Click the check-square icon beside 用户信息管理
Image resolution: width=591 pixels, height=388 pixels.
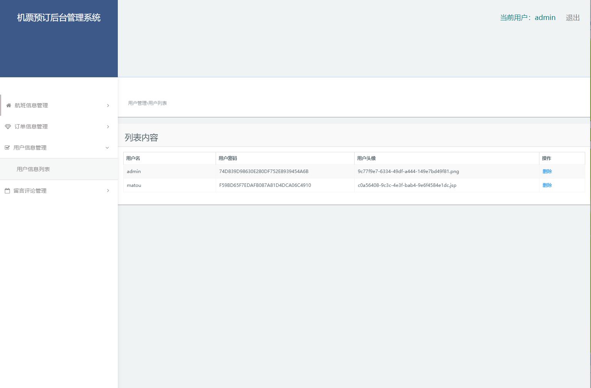click(x=7, y=148)
